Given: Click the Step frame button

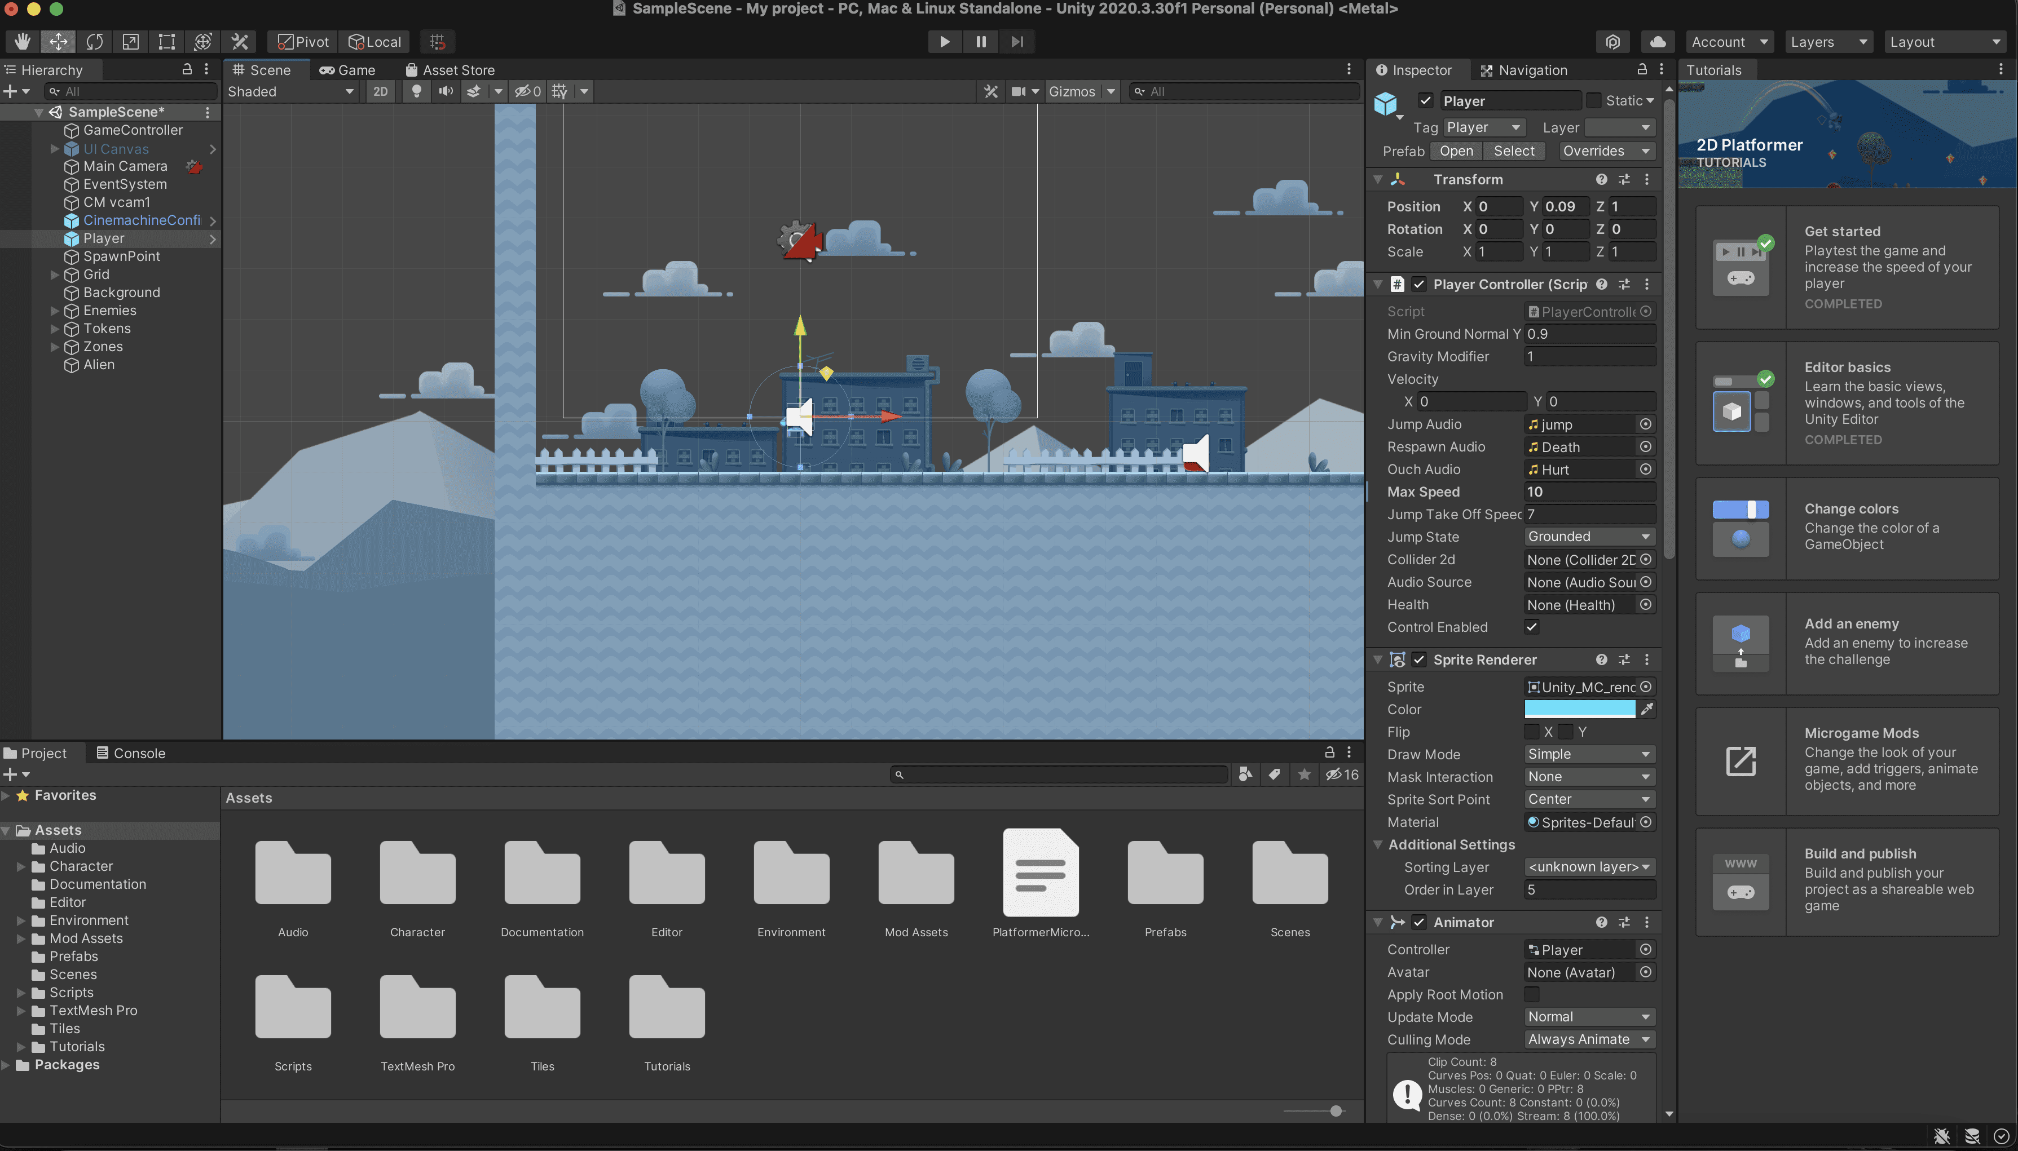Looking at the screenshot, I should tap(1017, 41).
